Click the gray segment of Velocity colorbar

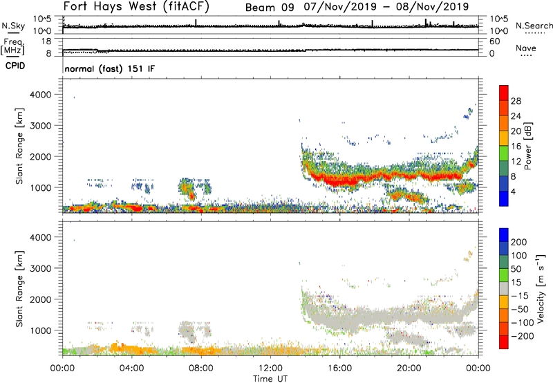(504, 289)
